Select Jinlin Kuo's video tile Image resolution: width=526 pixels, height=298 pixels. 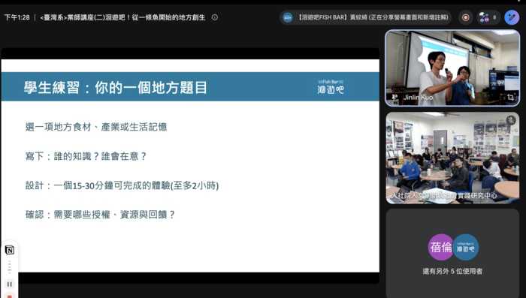452,68
